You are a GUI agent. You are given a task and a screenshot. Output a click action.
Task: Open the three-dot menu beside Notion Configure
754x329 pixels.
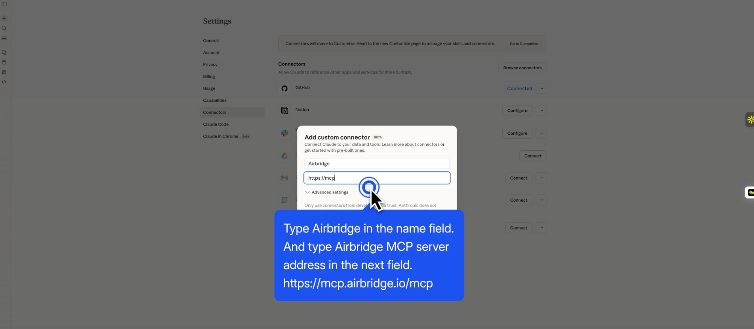pyautogui.click(x=541, y=111)
